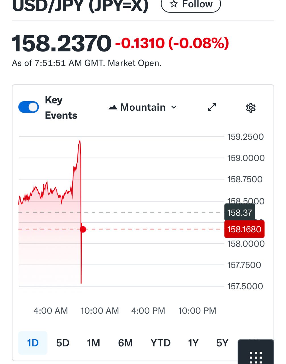The height and width of the screenshot is (364, 286).
Task: Select the 1M time range
Action: 93,343
